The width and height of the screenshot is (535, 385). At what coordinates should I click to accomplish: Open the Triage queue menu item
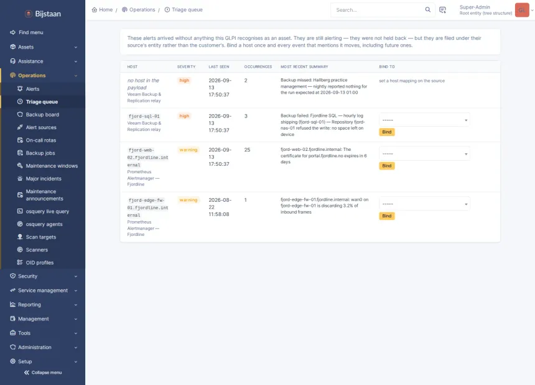[x=43, y=102]
